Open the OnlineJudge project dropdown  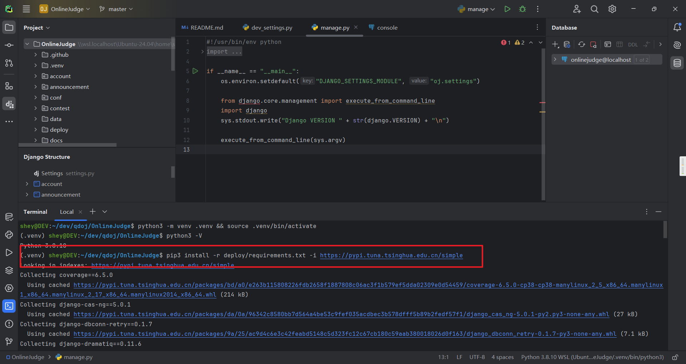pos(65,9)
